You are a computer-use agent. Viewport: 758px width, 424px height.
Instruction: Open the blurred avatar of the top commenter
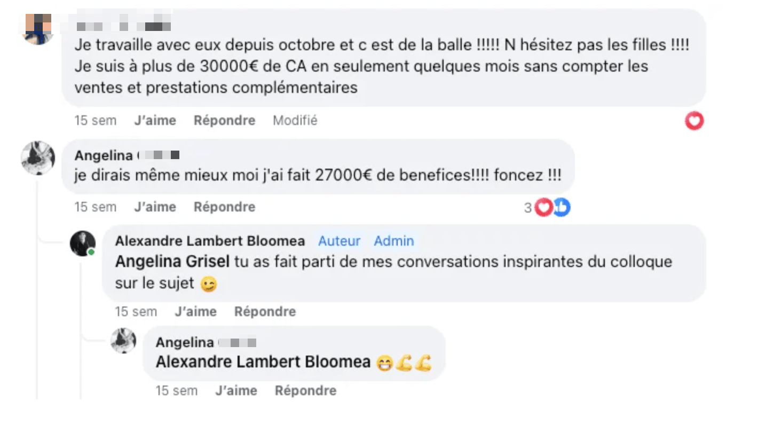[38, 28]
